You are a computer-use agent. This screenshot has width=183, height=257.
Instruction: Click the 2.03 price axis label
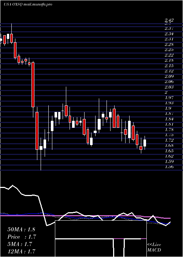[169, 87]
